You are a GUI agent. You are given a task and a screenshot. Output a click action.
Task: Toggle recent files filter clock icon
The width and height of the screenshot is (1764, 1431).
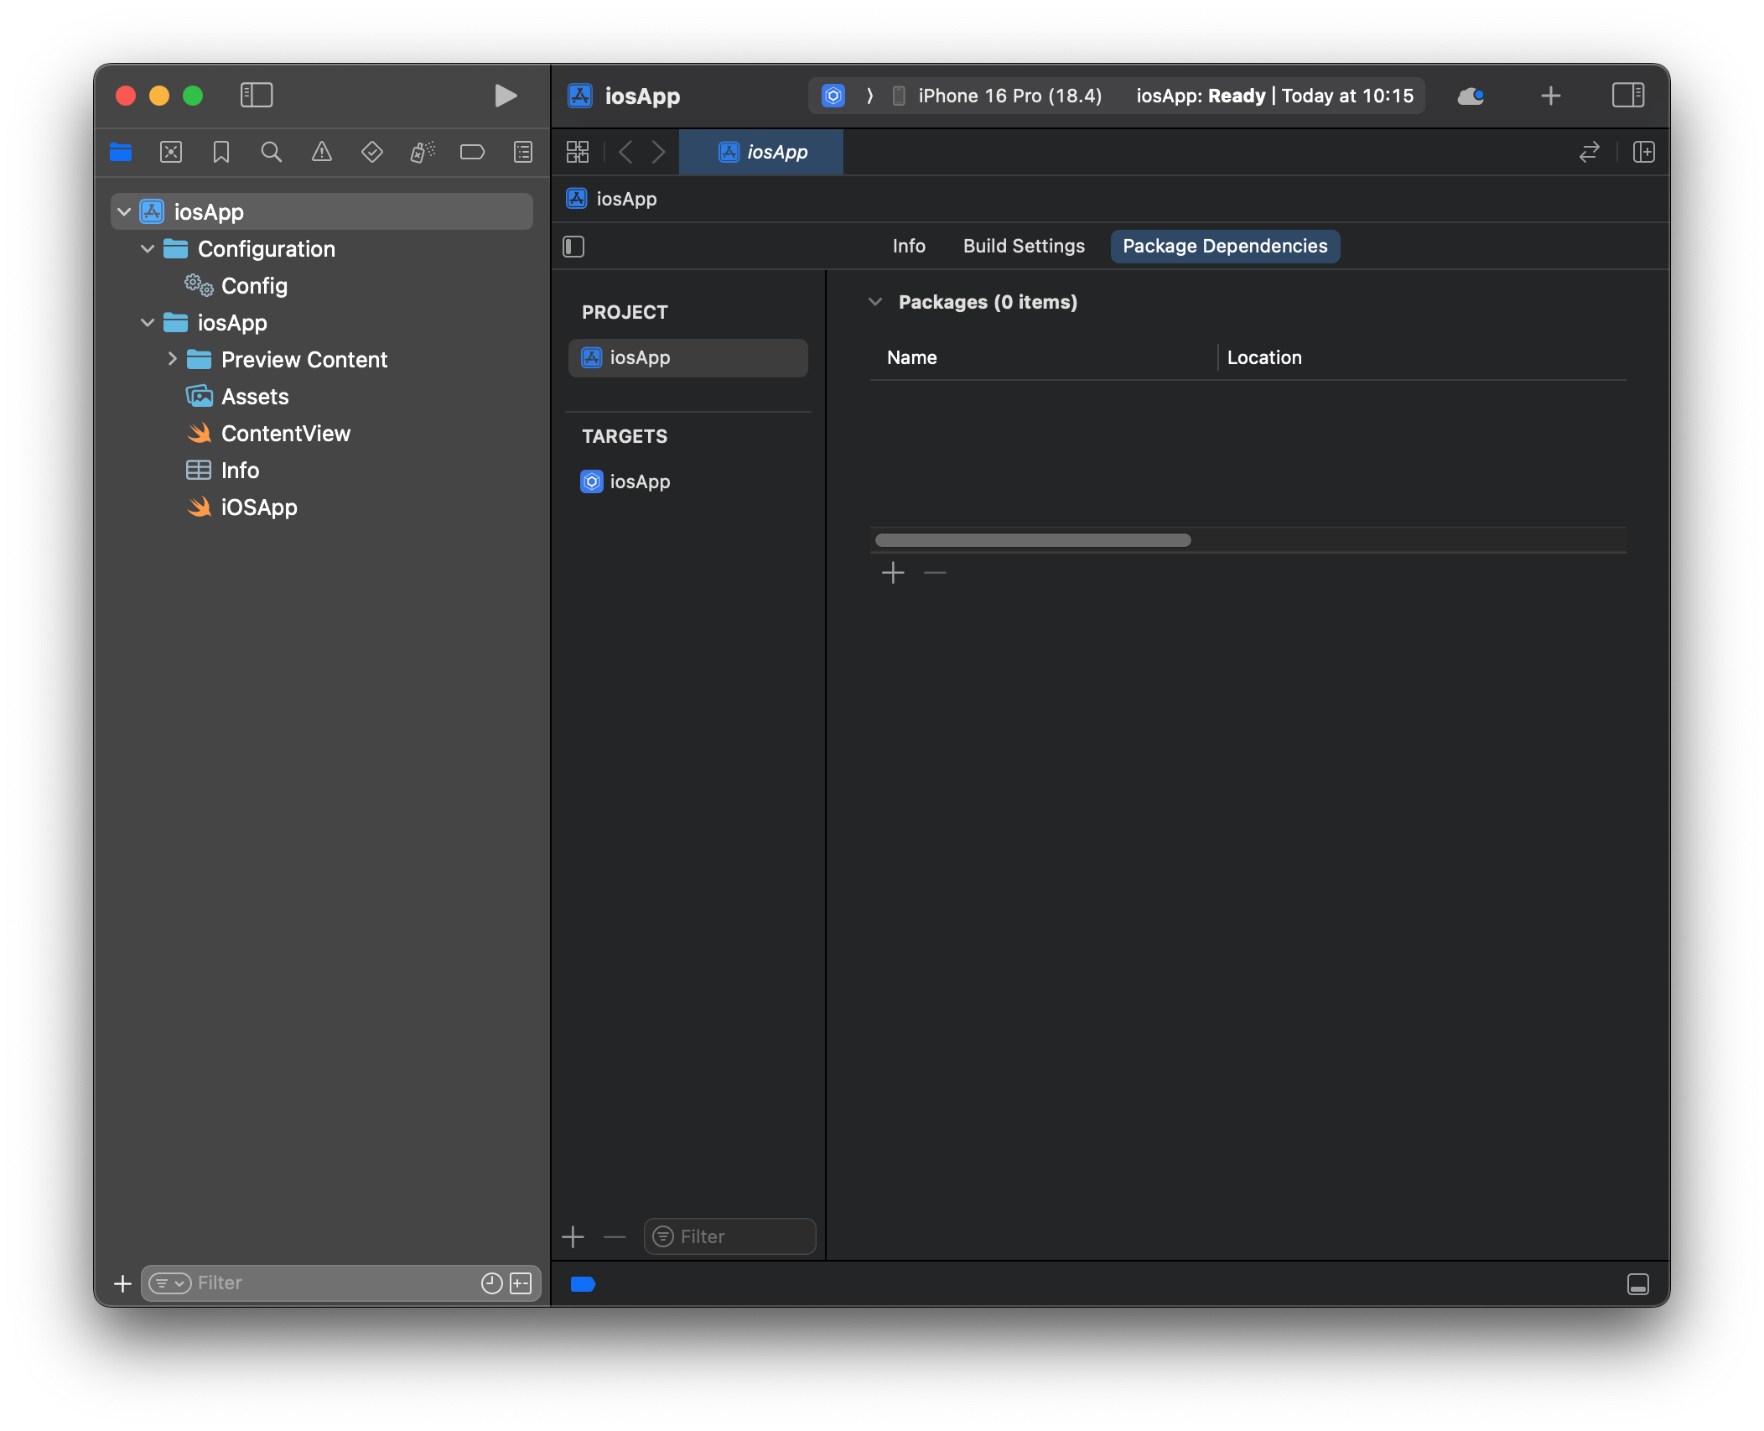pos(492,1283)
